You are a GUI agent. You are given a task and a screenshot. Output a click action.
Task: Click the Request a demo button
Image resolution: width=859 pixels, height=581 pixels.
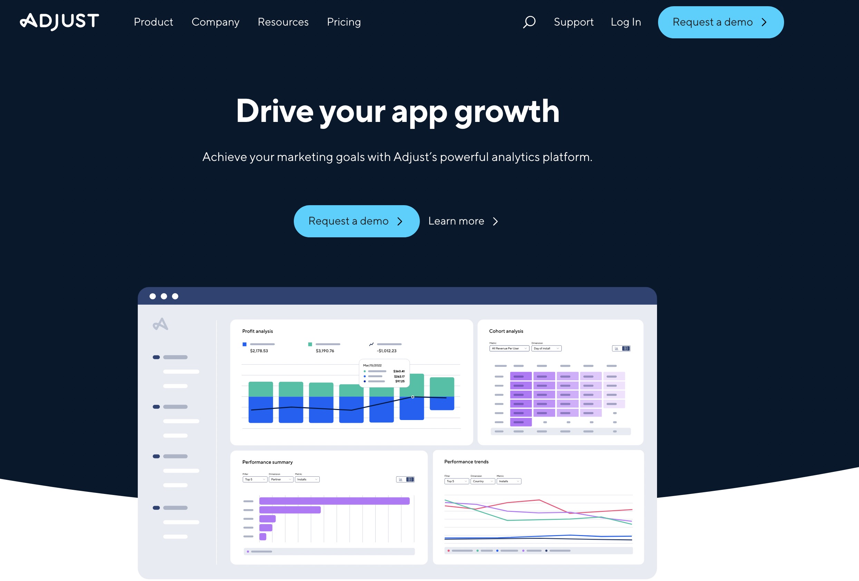pos(356,221)
